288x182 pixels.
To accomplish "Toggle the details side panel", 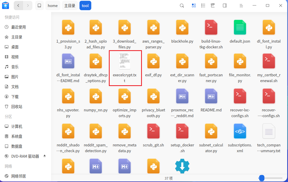I will click(225, 5).
